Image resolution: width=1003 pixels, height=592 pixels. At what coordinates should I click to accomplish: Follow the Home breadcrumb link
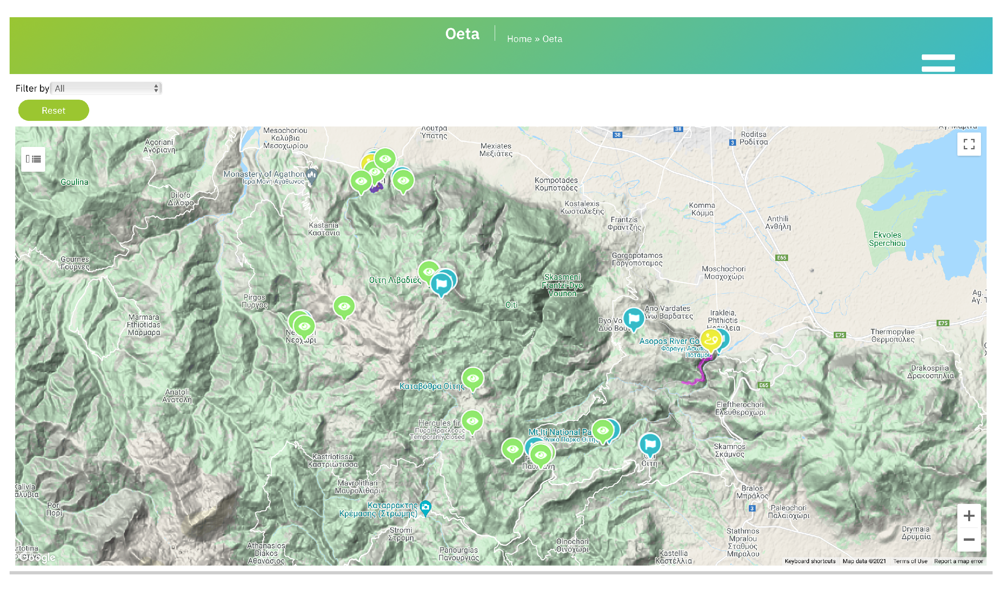[x=519, y=39]
